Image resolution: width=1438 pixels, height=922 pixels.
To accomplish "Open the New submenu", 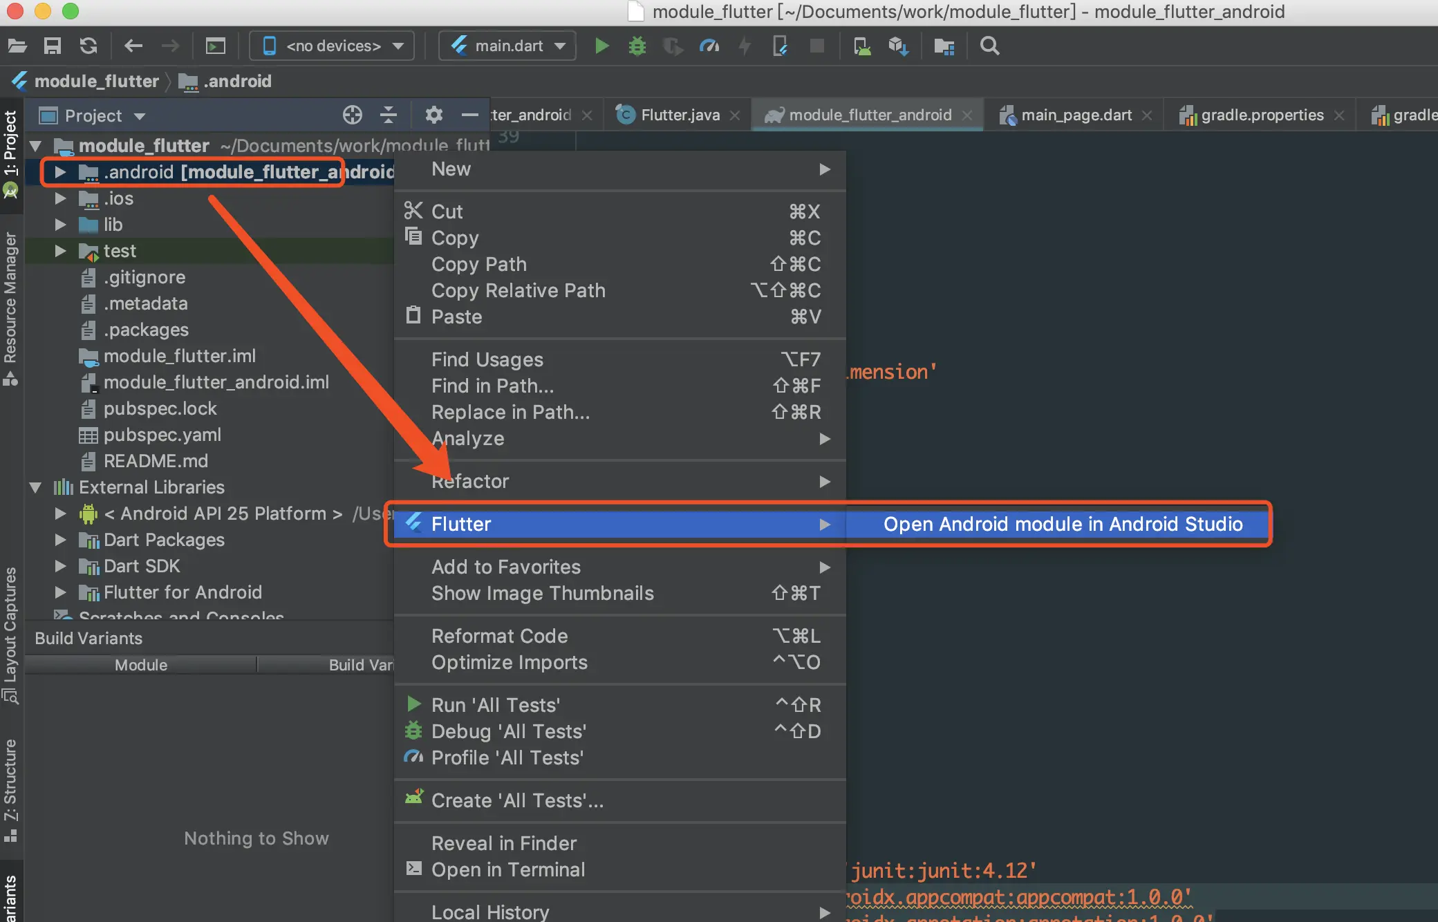I will (619, 169).
